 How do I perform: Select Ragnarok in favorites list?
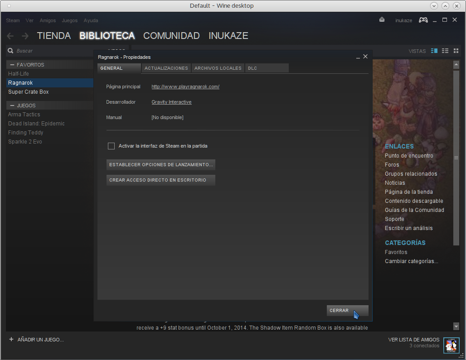(49, 83)
